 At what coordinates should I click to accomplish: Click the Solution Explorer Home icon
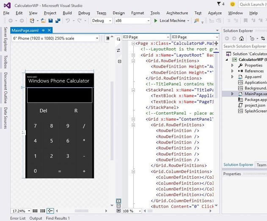[x=242, y=39]
